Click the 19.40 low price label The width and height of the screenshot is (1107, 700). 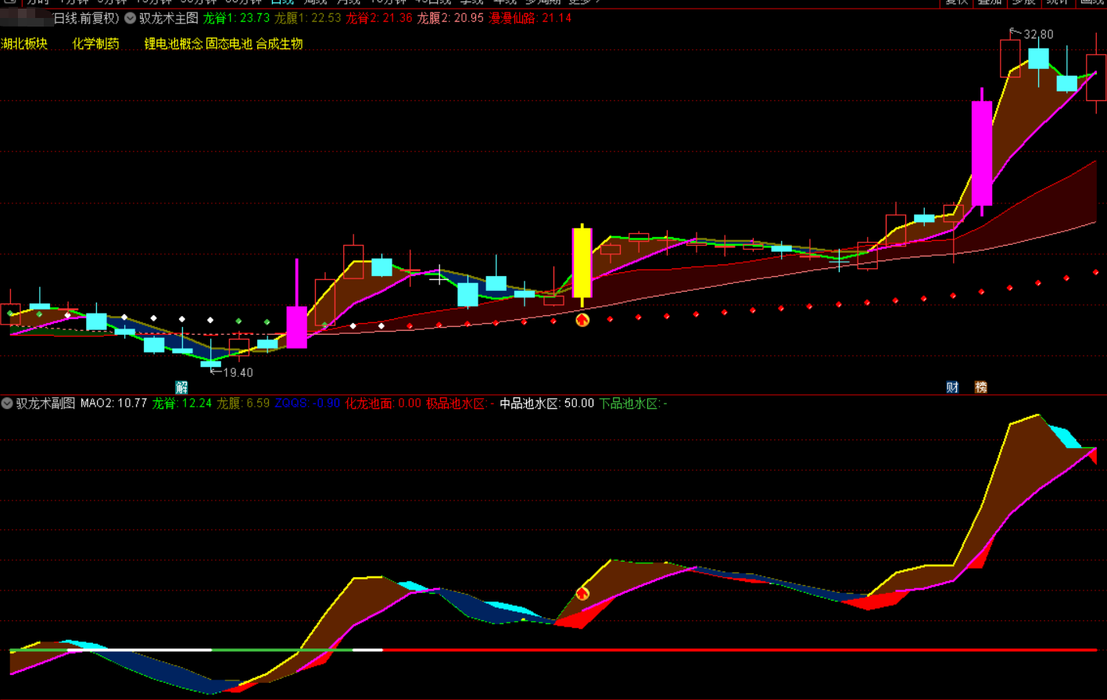point(238,372)
